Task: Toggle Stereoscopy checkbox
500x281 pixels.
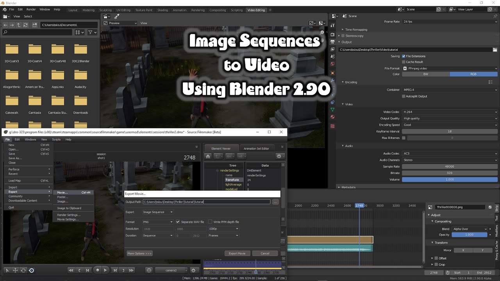Action: [x=343, y=36]
